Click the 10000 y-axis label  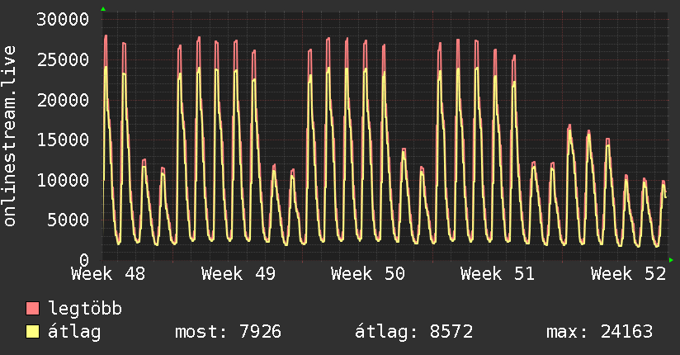(63, 180)
